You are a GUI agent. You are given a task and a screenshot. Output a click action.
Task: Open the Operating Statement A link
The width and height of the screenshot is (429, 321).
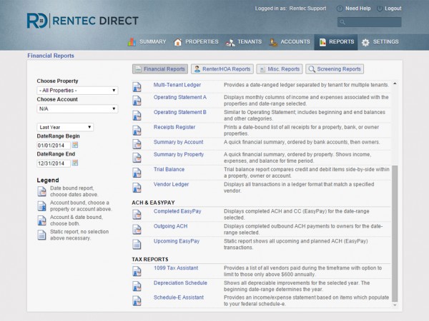click(179, 97)
